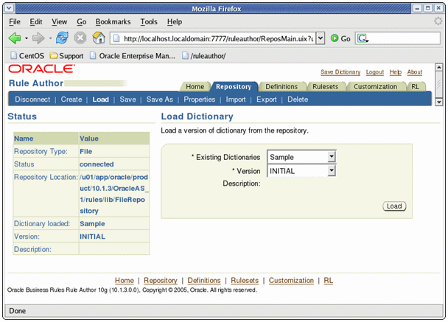Viewport: 448px width, 322px height.
Task: Open the Go menu
Action: coord(82,21)
